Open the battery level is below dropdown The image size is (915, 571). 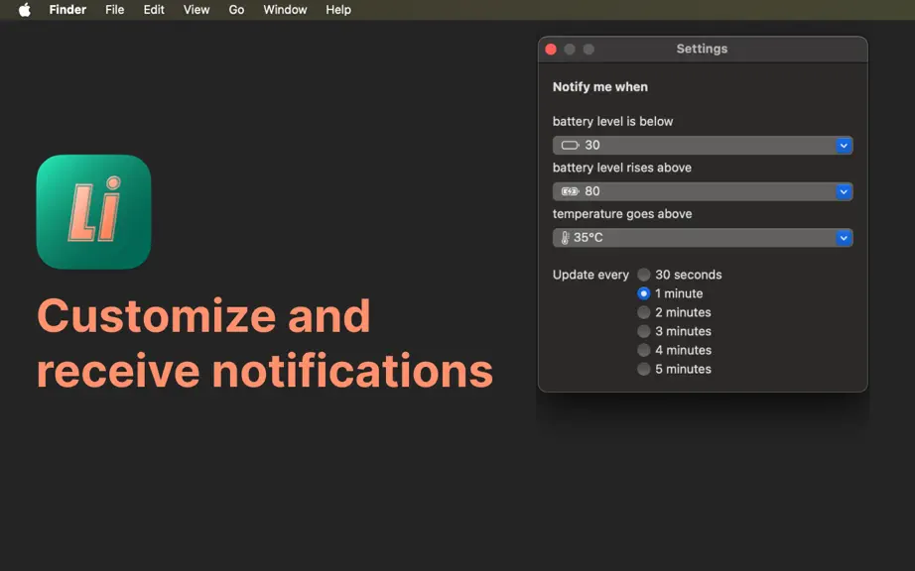tap(703, 145)
